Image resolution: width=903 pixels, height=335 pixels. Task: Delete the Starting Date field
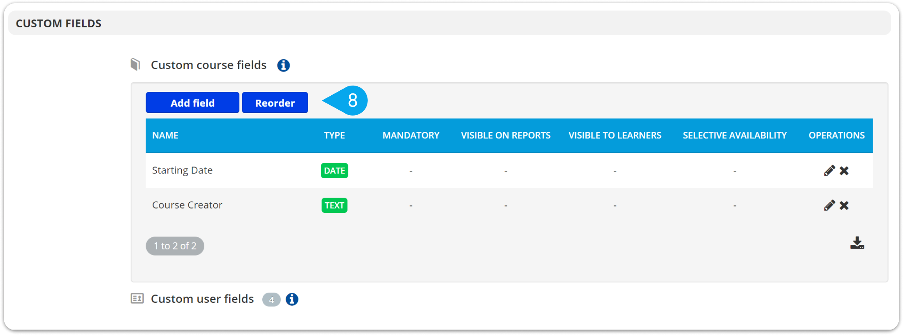[x=844, y=170]
